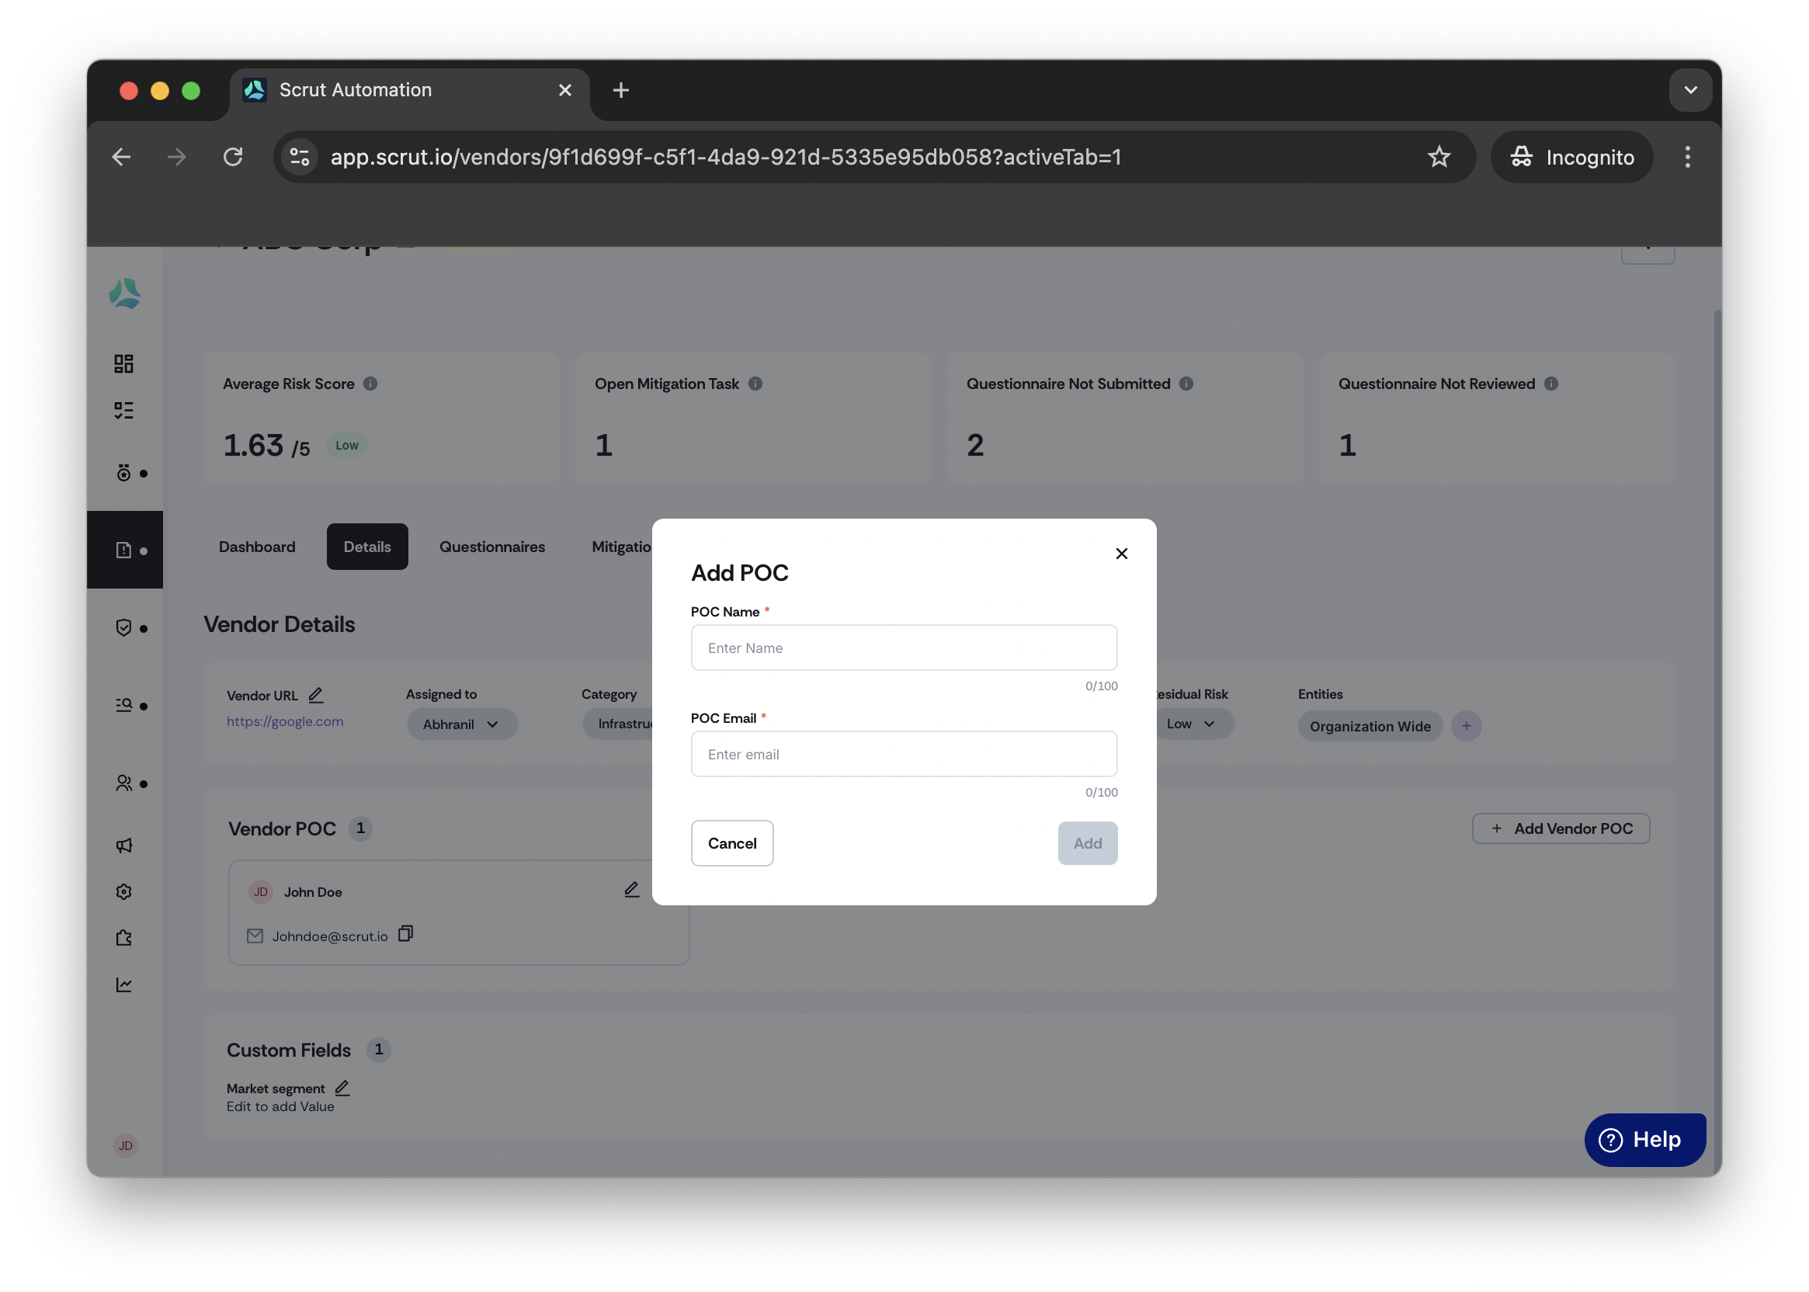
Task: Open the reports chart sidebar icon
Action: (x=124, y=985)
